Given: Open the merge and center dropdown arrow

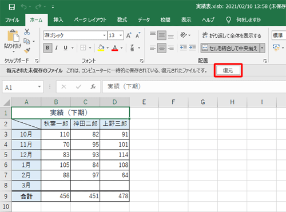Looking at the screenshot, I should [x=263, y=48].
